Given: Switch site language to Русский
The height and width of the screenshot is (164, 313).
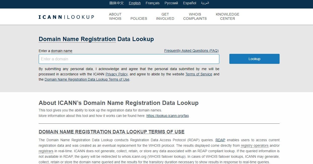Looking at the screenshot, I should pos(171,3).
